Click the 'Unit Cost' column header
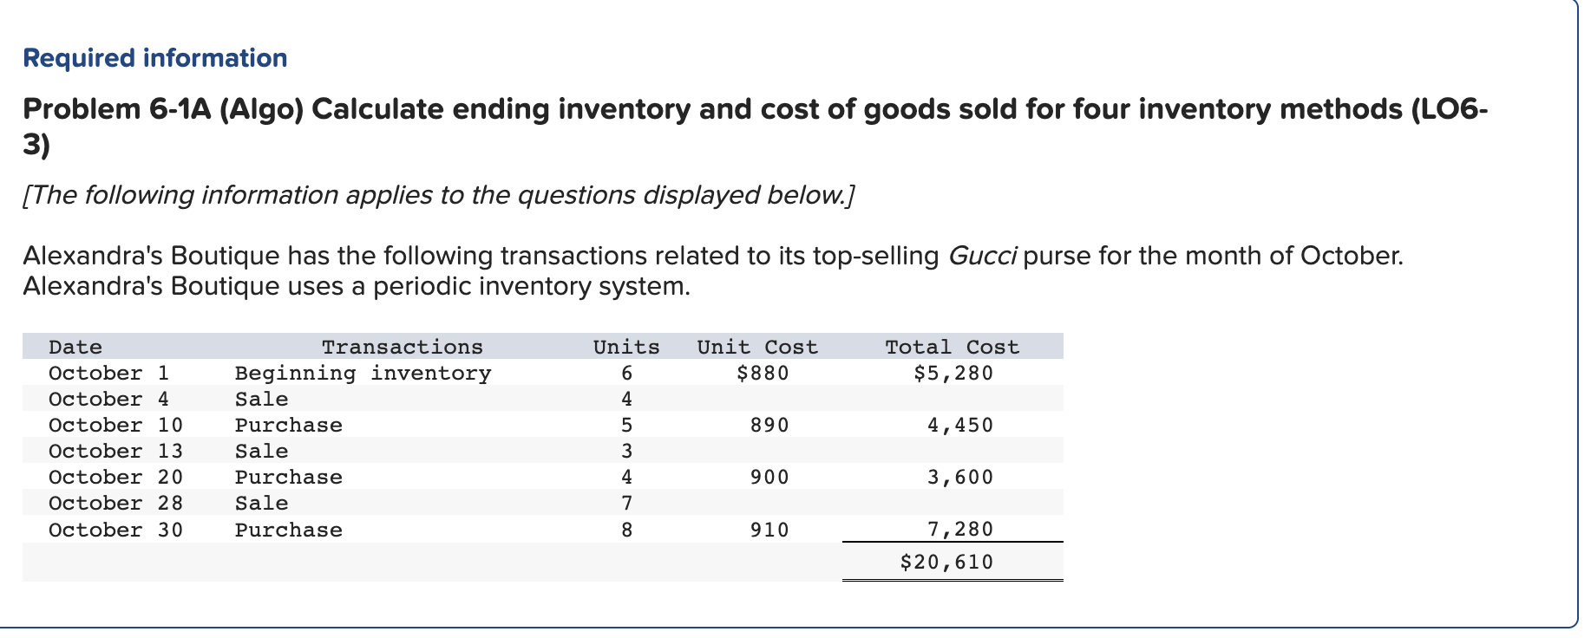The image size is (1591, 638). point(757,348)
